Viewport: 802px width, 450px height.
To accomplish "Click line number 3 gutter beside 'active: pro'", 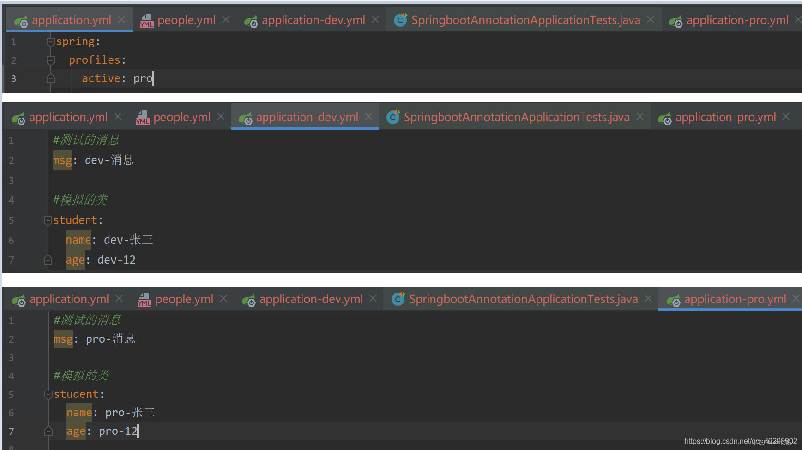I will pos(14,78).
